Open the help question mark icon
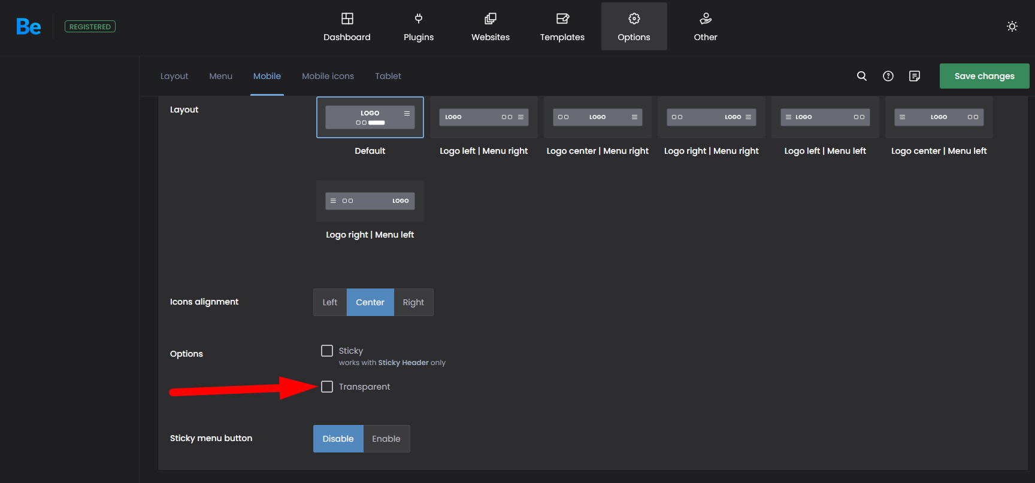The image size is (1035, 483). [x=888, y=76]
